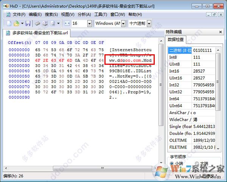The width and height of the screenshot is (227, 182).
Task: Click the data inspector scrollbar thumb
Action: tap(218, 82)
